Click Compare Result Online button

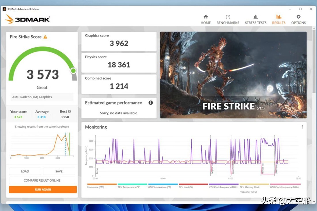(42, 180)
